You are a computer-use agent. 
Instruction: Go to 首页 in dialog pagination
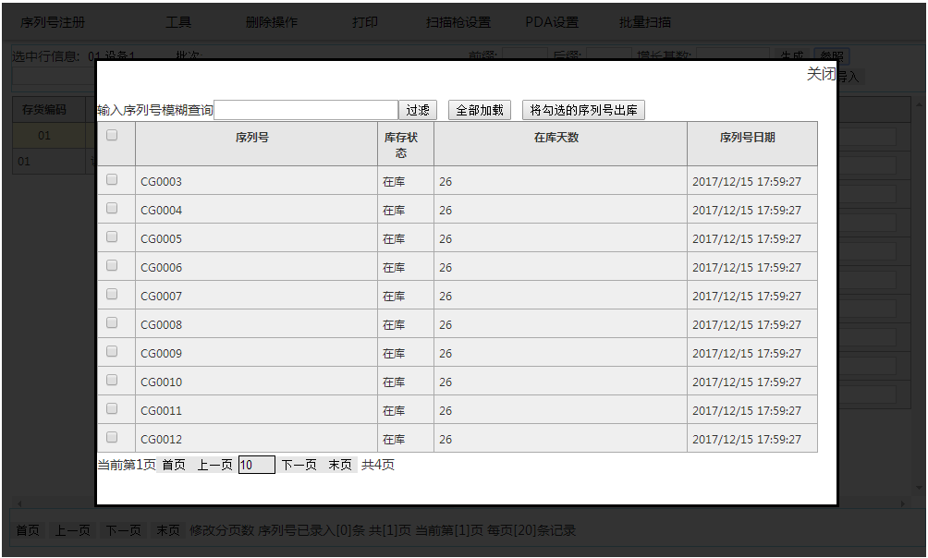(174, 465)
